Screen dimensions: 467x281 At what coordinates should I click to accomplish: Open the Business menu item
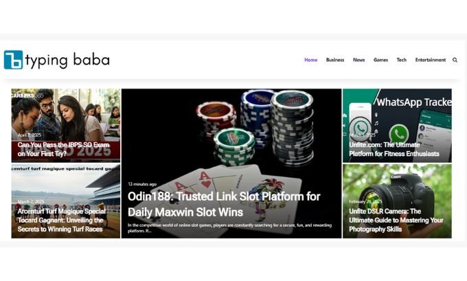click(x=335, y=60)
